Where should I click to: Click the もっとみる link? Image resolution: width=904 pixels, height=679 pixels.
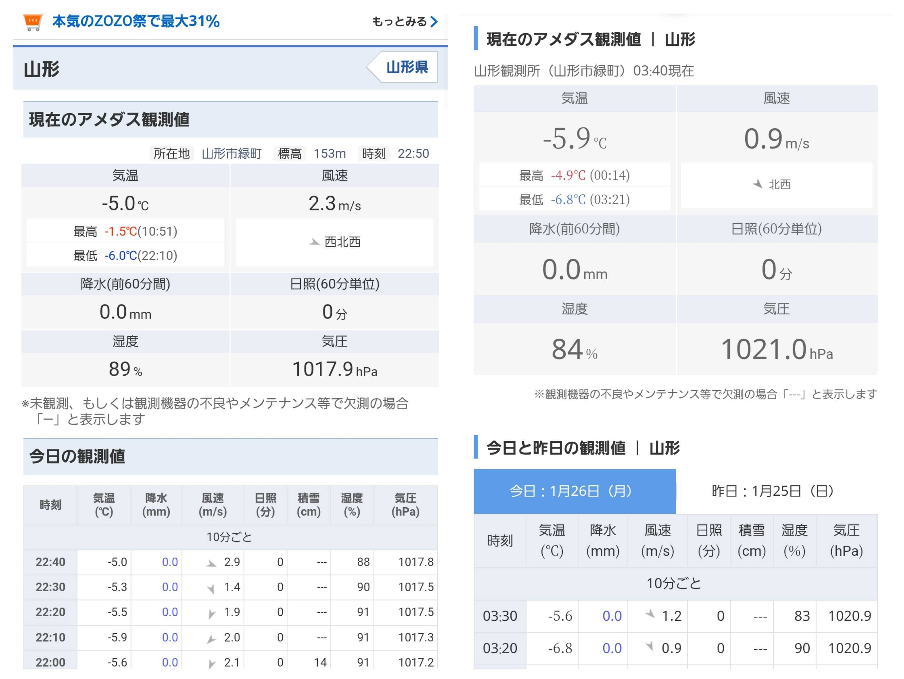click(x=399, y=21)
